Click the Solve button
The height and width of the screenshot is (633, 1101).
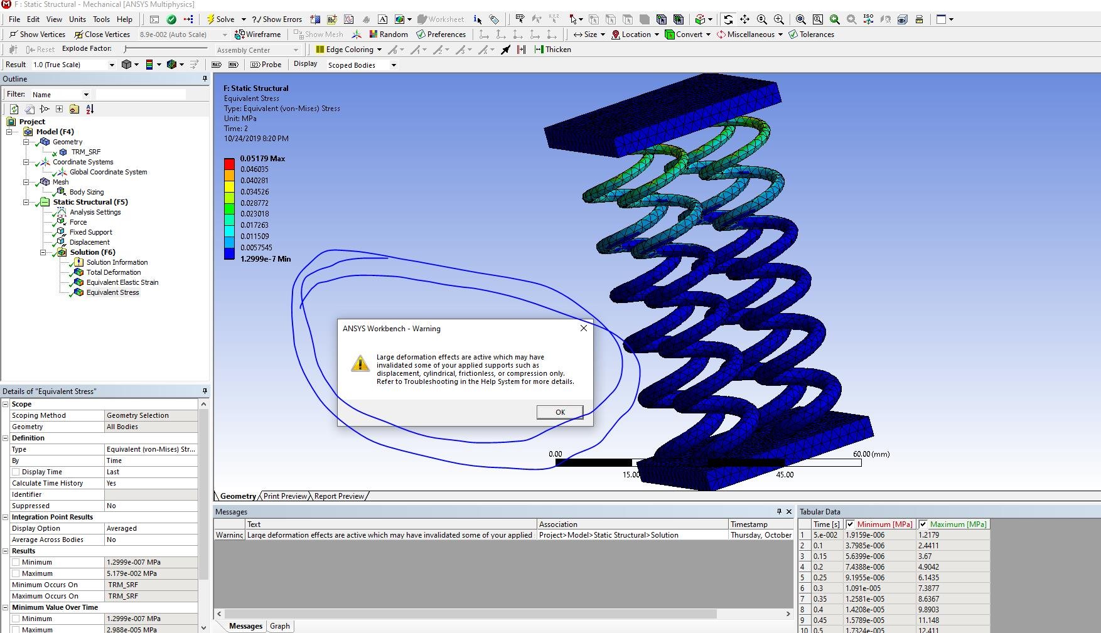tap(220, 19)
